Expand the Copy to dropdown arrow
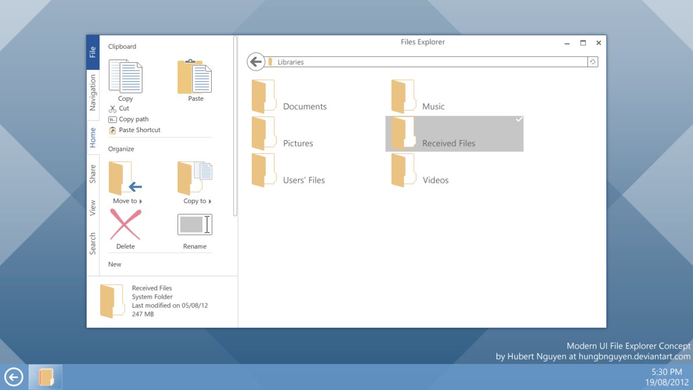The width and height of the screenshot is (693, 390). pyautogui.click(x=210, y=201)
